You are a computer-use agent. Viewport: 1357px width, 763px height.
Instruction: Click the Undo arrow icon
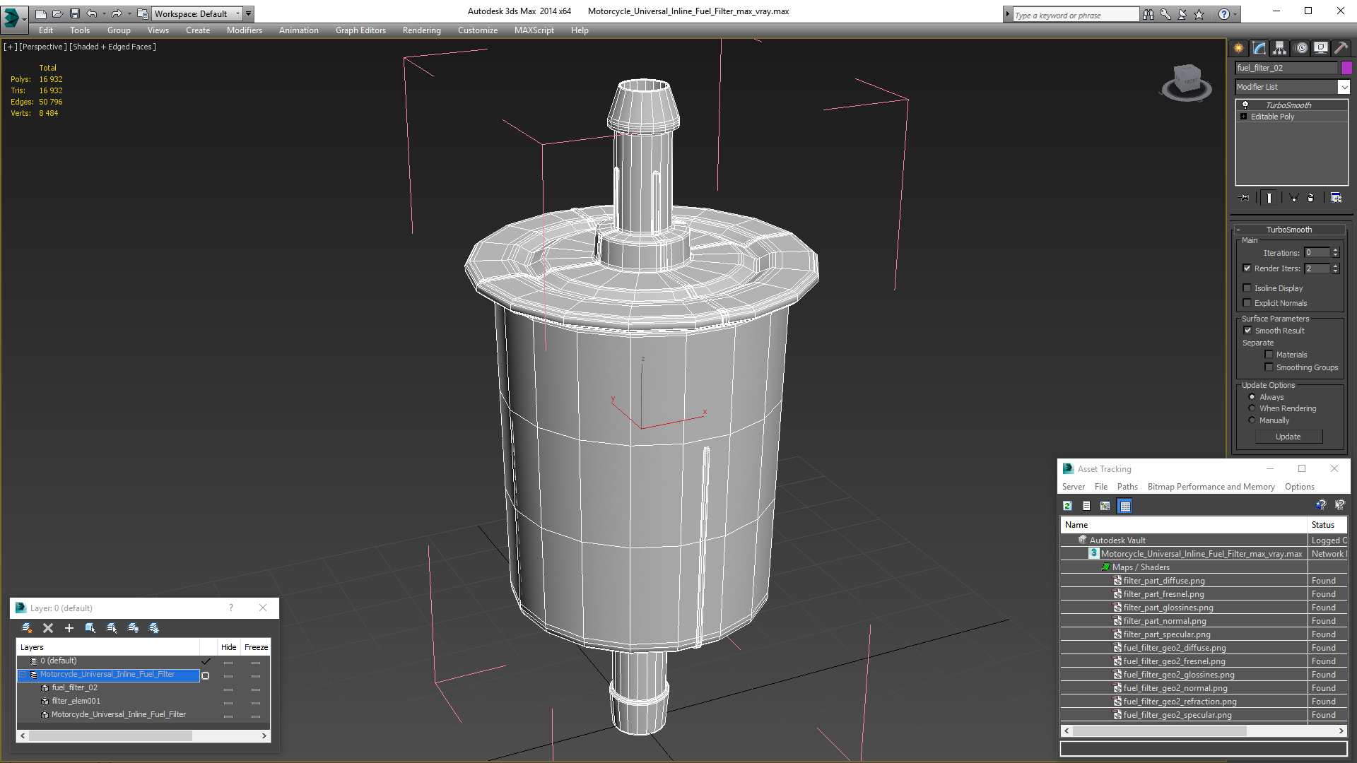92,13
